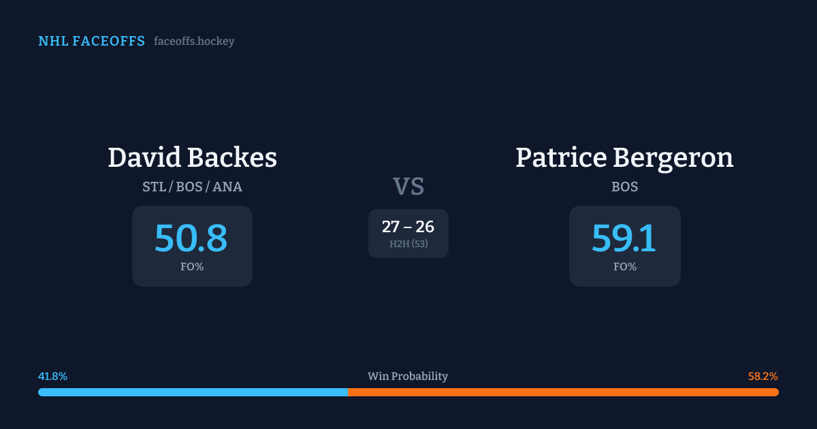Click the FO% label under 59.1

click(x=625, y=267)
